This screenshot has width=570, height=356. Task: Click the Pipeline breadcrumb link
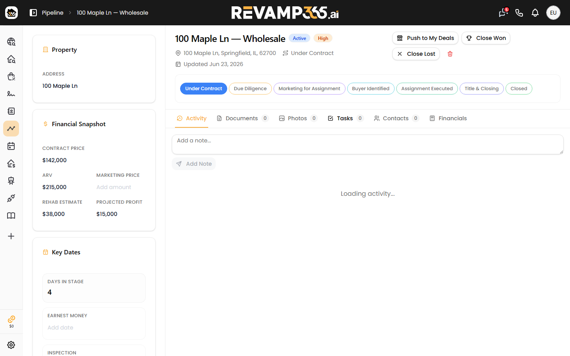[53, 13]
